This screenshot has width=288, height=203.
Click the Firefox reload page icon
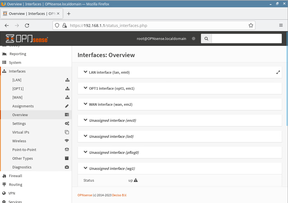click(x=27, y=25)
